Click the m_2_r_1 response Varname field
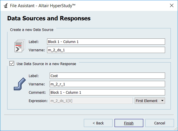Screen dimensions: 178x131 (x=107, y=84)
